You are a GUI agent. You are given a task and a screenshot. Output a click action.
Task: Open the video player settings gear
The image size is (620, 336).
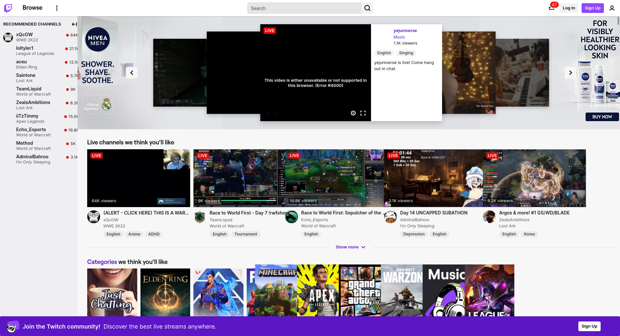coord(353,113)
